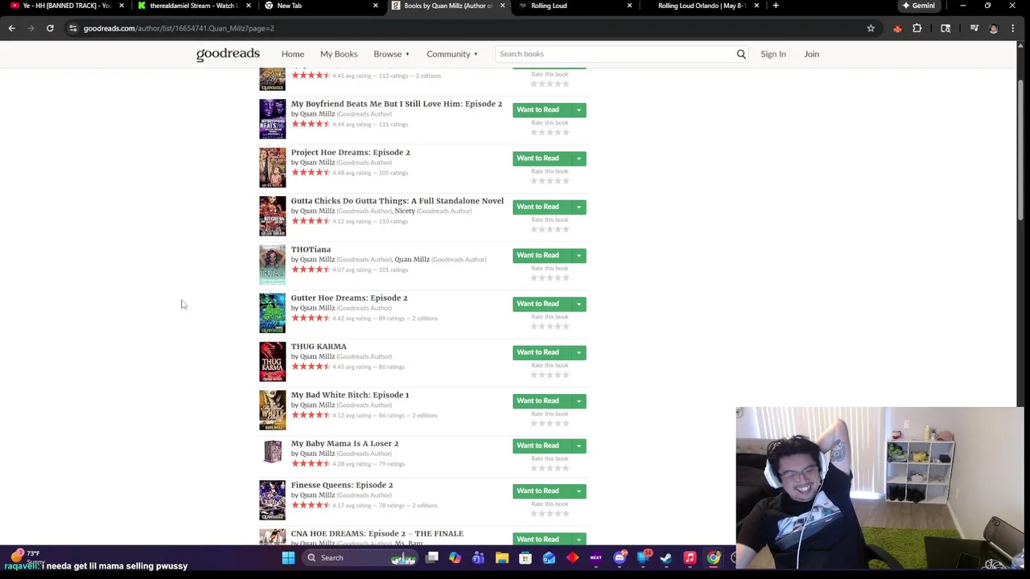Open the Finesse Queens: Episode 2 title
This screenshot has height=579, width=1030.
tap(342, 485)
